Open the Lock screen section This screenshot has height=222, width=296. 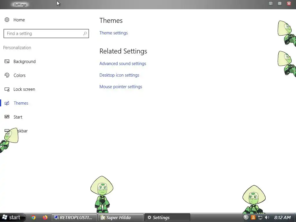pos(24,89)
